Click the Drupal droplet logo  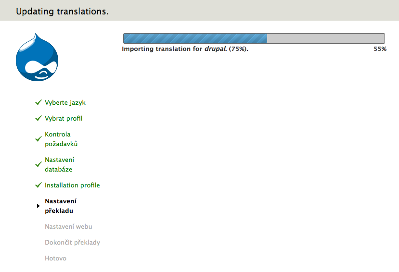[37, 57]
